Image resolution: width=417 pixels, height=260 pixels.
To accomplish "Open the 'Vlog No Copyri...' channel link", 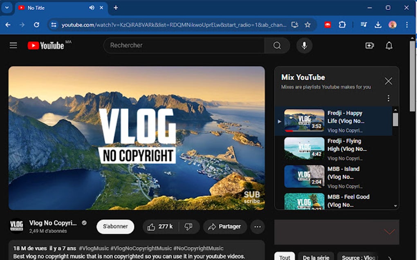I will [x=54, y=223].
